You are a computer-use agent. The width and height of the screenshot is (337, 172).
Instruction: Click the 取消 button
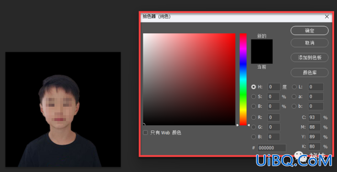(x=309, y=43)
